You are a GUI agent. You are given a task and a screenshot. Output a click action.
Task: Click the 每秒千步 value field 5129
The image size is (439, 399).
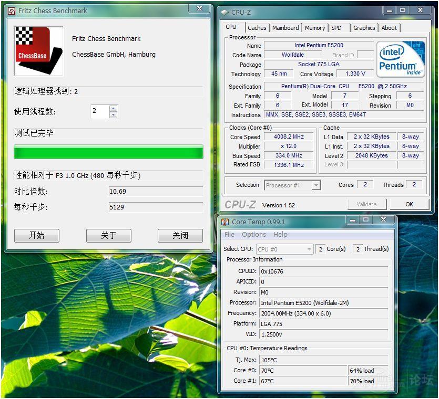156,207
